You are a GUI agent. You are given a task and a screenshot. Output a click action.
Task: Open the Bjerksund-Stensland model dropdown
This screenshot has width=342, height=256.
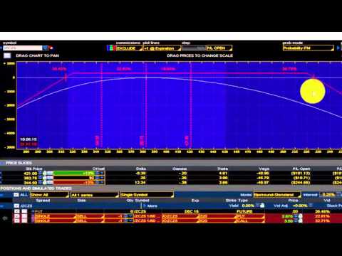pos(277,195)
